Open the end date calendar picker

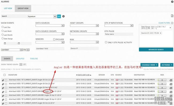click(x=19, y=43)
